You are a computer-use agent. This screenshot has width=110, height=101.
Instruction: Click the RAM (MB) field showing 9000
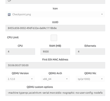click(x=55, y=52)
